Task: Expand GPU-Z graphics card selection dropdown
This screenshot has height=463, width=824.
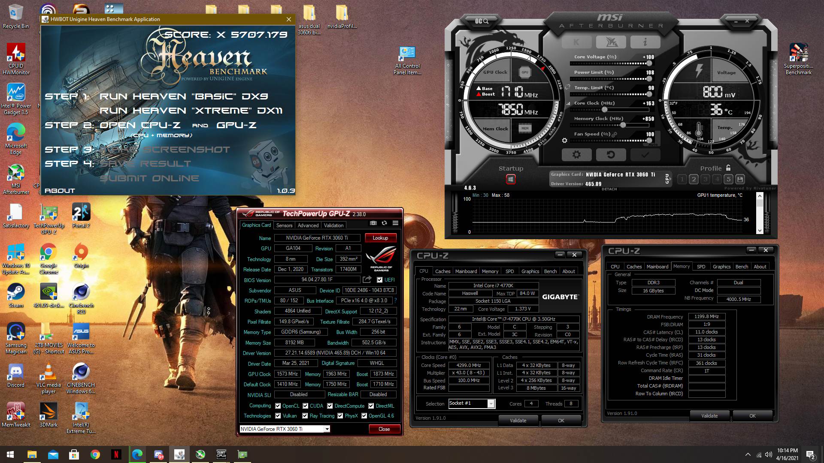Action: tap(327, 429)
